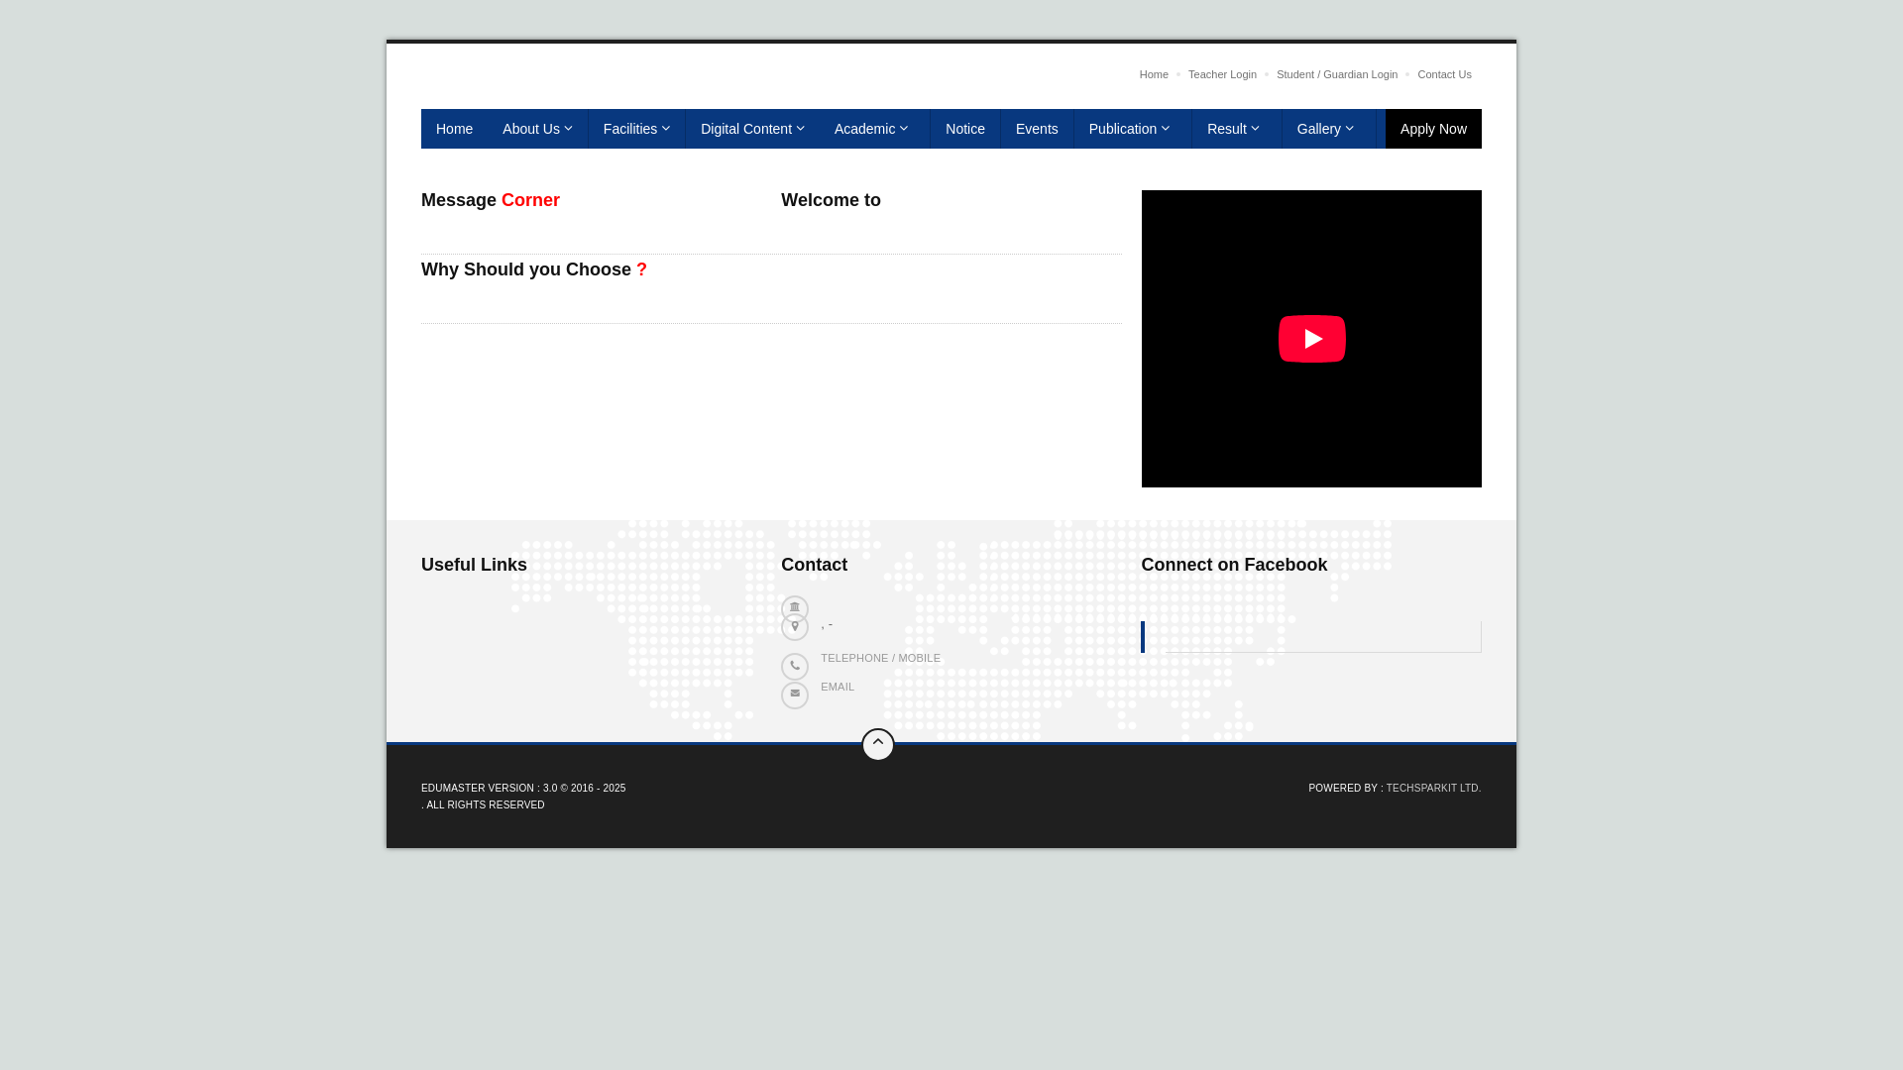Expand the Facilities dropdown menu

click(636, 129)
